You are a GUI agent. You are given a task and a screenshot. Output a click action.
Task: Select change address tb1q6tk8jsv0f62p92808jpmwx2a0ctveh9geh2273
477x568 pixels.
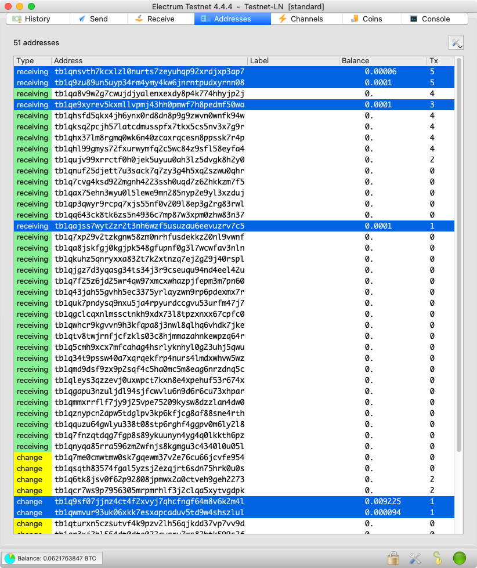(x=234, y=480)
